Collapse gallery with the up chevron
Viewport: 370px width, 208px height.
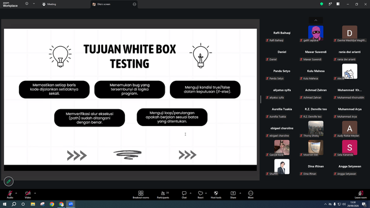(x=316, y=20)
